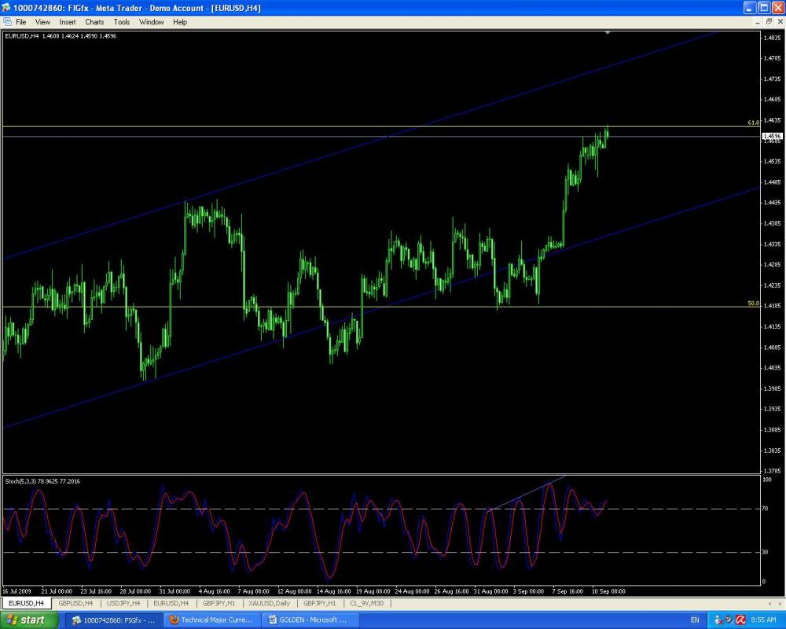Click the EN language indicator in taskbar
The width and height of the screenshot is (786, 629).
[x=694, y=620]
